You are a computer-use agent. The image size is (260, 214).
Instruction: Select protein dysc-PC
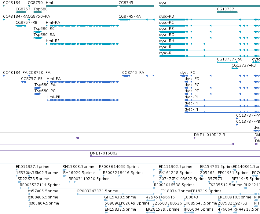coord(222,88)
